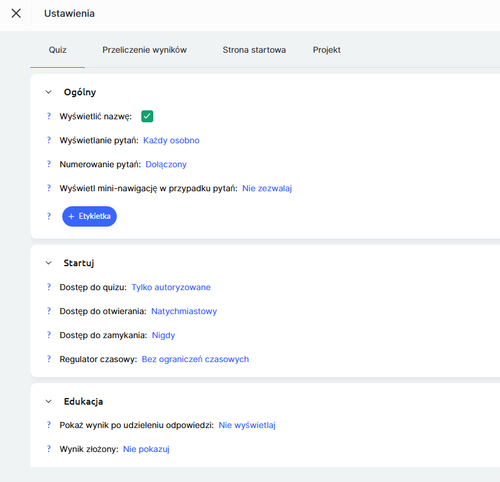The height and width of the screenshot is (482, 500).
Task: Open the Strona startowa tab
Action: pos(254,50)
